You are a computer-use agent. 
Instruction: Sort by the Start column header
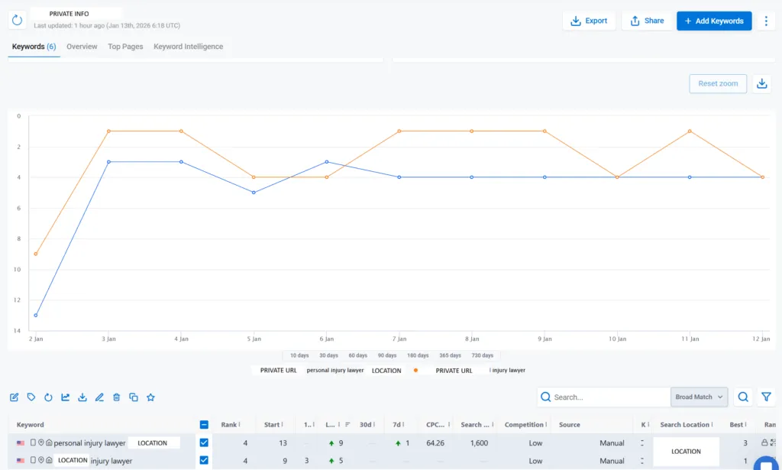point(272,425)
